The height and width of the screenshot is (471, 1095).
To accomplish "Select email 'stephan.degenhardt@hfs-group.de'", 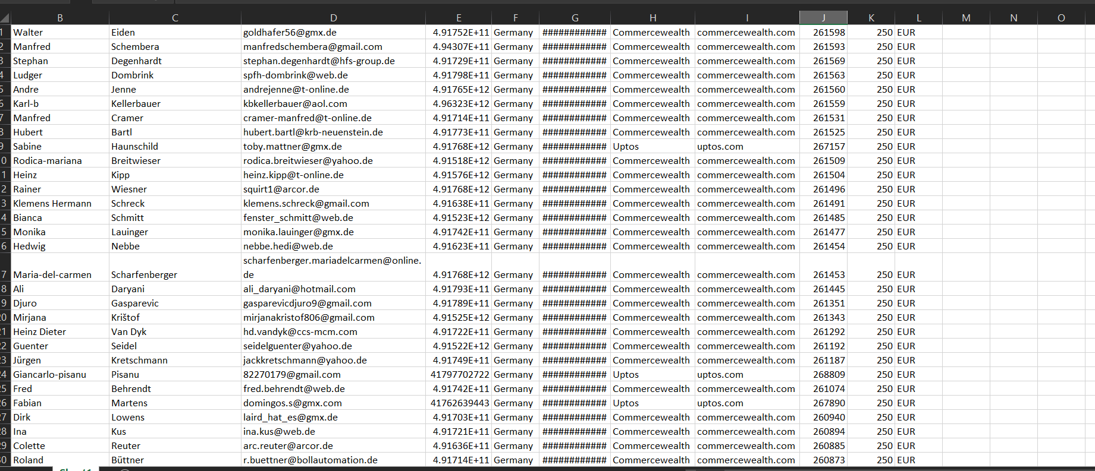I will point(333,61).
